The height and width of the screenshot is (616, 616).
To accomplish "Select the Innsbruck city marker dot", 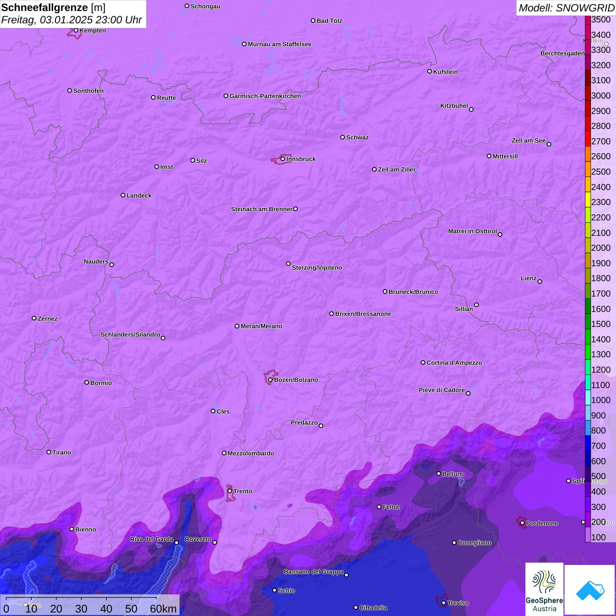I will coord(283,159).
